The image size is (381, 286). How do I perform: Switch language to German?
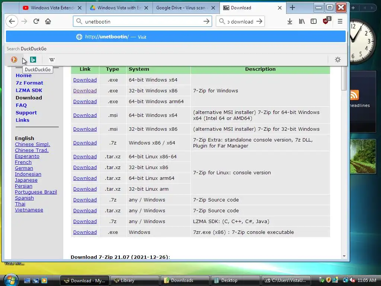tap(24, 168)
